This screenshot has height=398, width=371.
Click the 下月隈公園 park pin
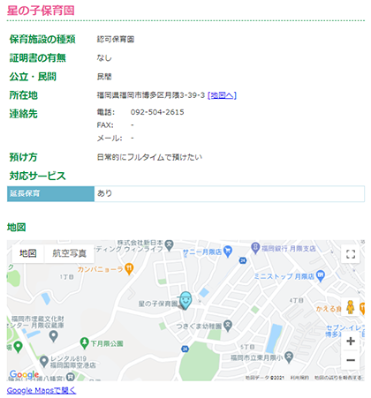[85, 343]
